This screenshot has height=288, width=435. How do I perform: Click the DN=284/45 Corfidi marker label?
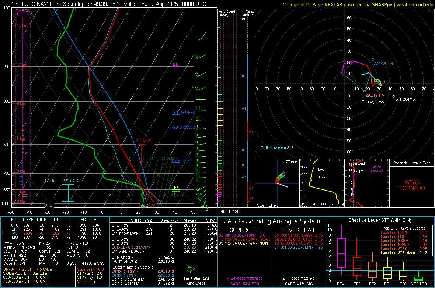405,99
